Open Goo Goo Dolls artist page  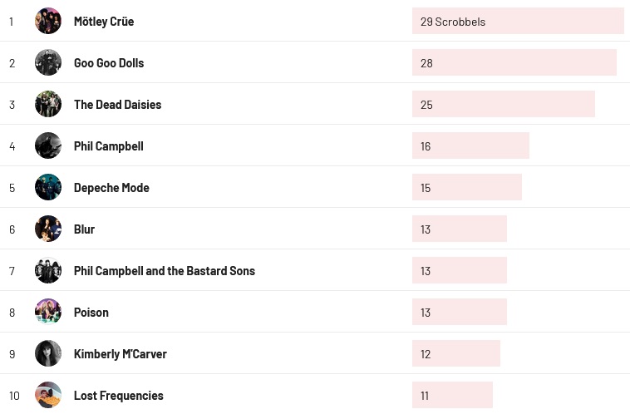(x=109, y=63)
